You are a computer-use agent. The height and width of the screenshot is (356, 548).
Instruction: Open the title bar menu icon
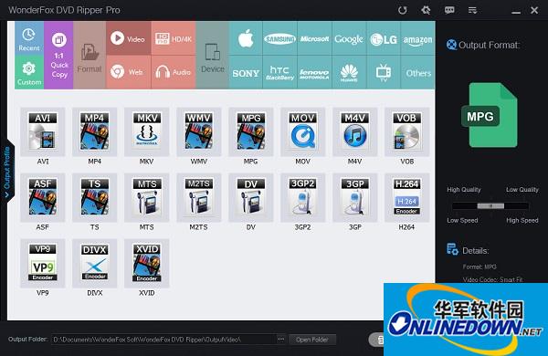[x=472, y=10]
